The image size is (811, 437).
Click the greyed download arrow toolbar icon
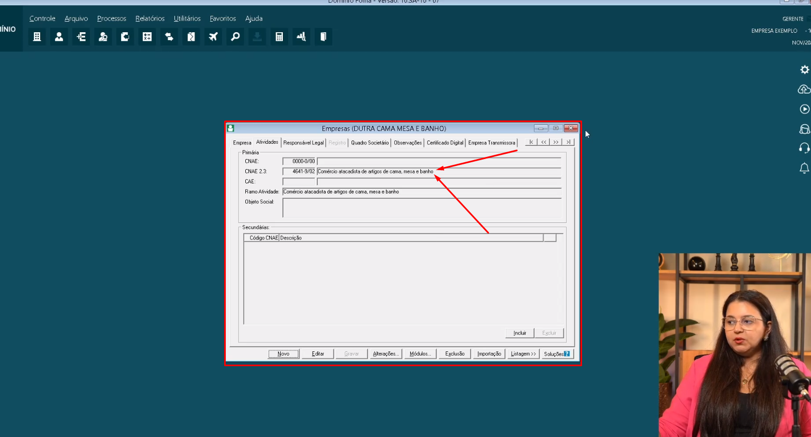(257, 36)
